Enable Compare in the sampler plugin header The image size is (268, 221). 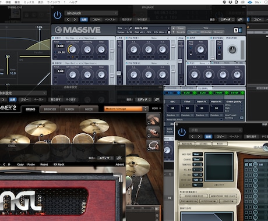pyautogui.click(x=208, y=137)
